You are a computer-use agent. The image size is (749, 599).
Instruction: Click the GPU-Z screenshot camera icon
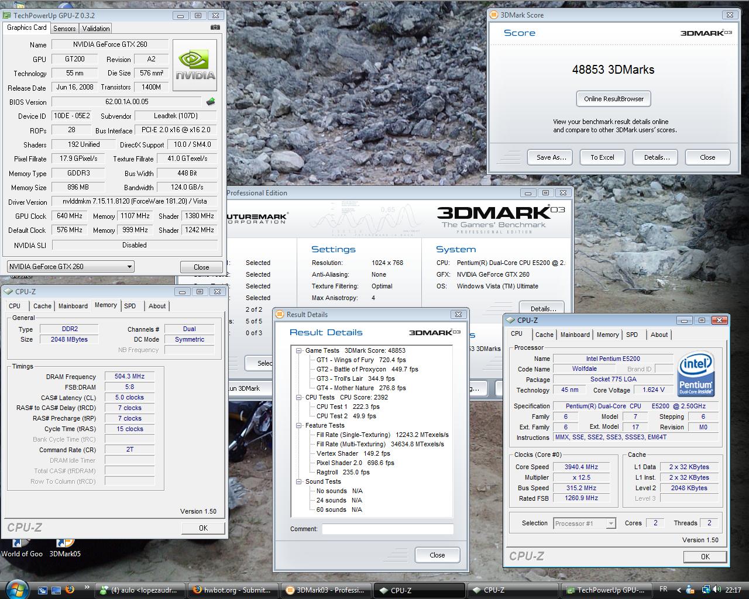pyautogui.click(x=215, y=27)
